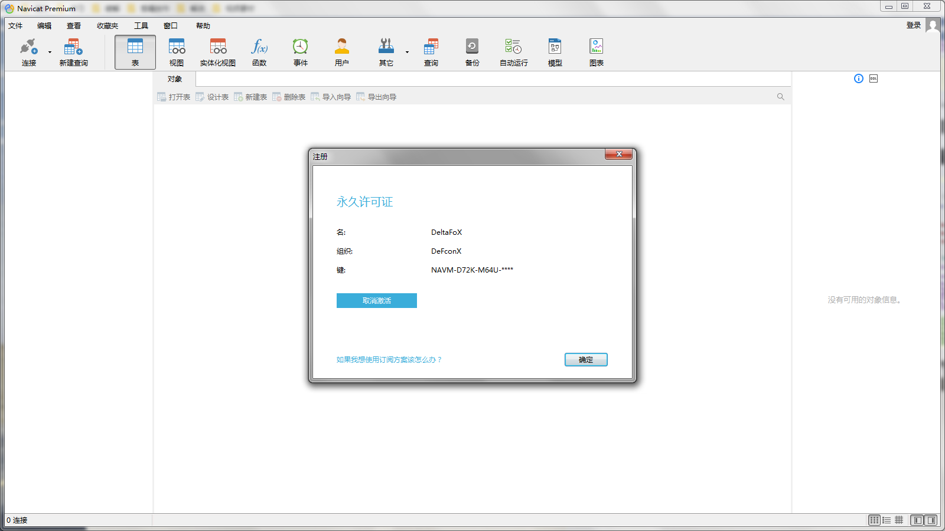Viewport: 945px width, 531px height.
Task: Switch to ER diagram view icon in status bar
Action: [899, 520]
